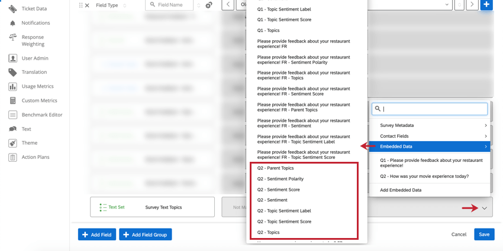The image size is (503, 251).
Task: Click the Text speech bubbles icon
Action: 12,129
